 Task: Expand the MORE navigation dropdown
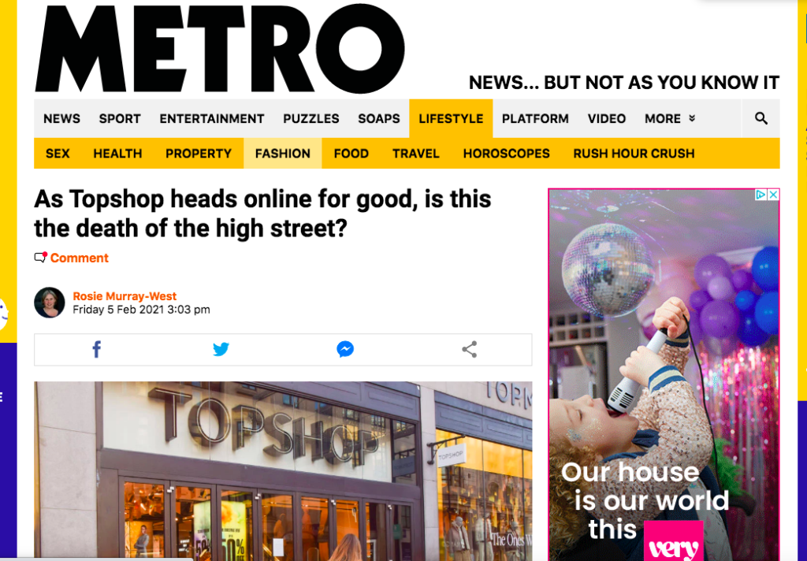point(670,118)
